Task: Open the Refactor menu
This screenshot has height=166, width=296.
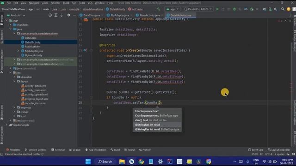Action: (55, 3)
